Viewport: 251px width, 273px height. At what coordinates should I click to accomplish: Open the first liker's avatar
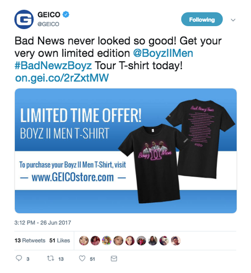click(x=84, y=240)
